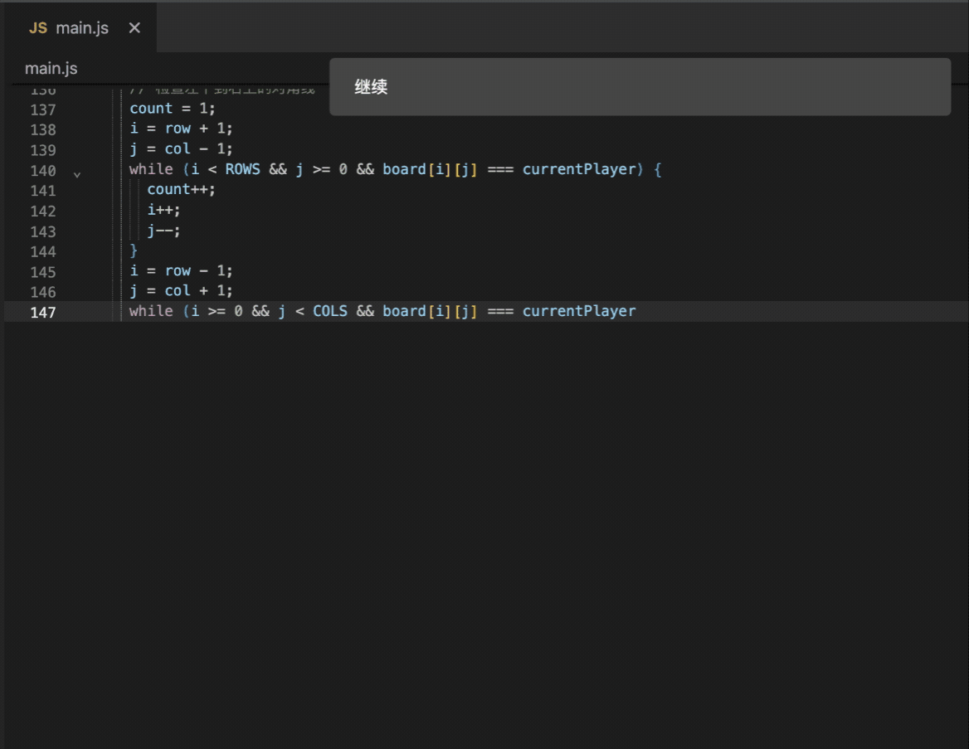Image resolution: width=969 pixels, height=749 pixels.
Task: Click the while keyword on line 147
Action: 151,311
